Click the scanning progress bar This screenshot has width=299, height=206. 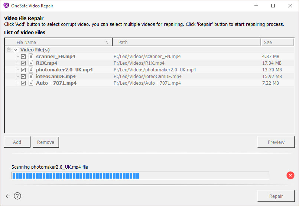point(140,176)
